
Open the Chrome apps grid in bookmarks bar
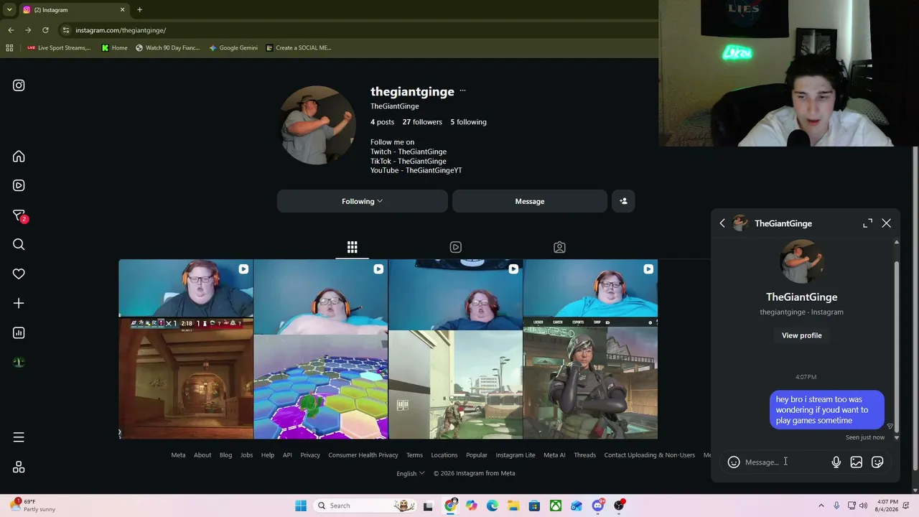9,48
